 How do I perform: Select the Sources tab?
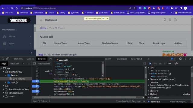click(42, 59)
